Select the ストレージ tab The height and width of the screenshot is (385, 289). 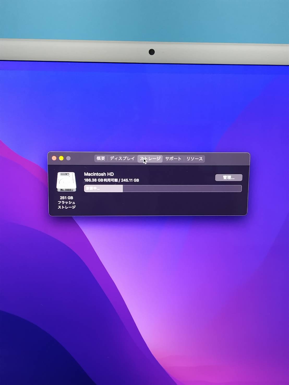pyautogui.click(x=150, y=158)
